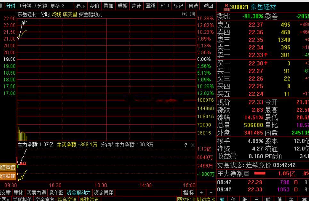Select the 资金驱动力 bottom tab
The image size is (309, 201).
[78, 193]
